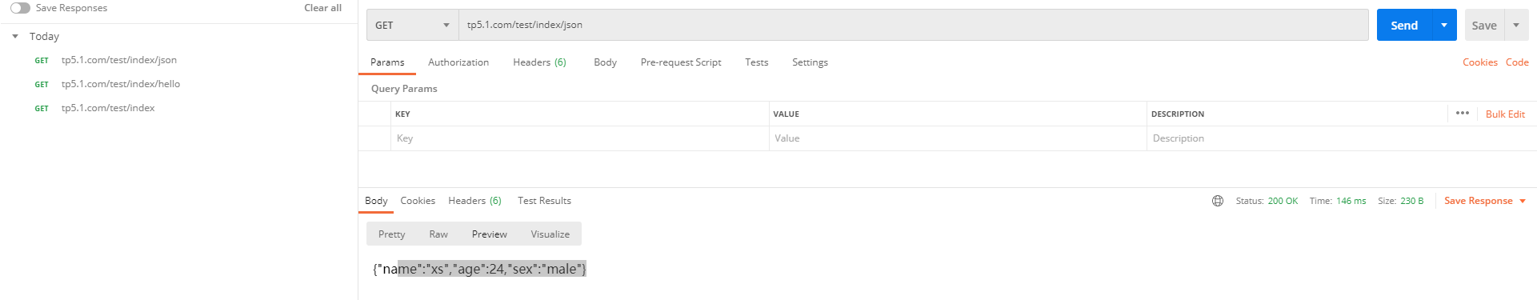Click the Clear all history link
Screen dimensions: 1537x300
(x=322, y=8)
